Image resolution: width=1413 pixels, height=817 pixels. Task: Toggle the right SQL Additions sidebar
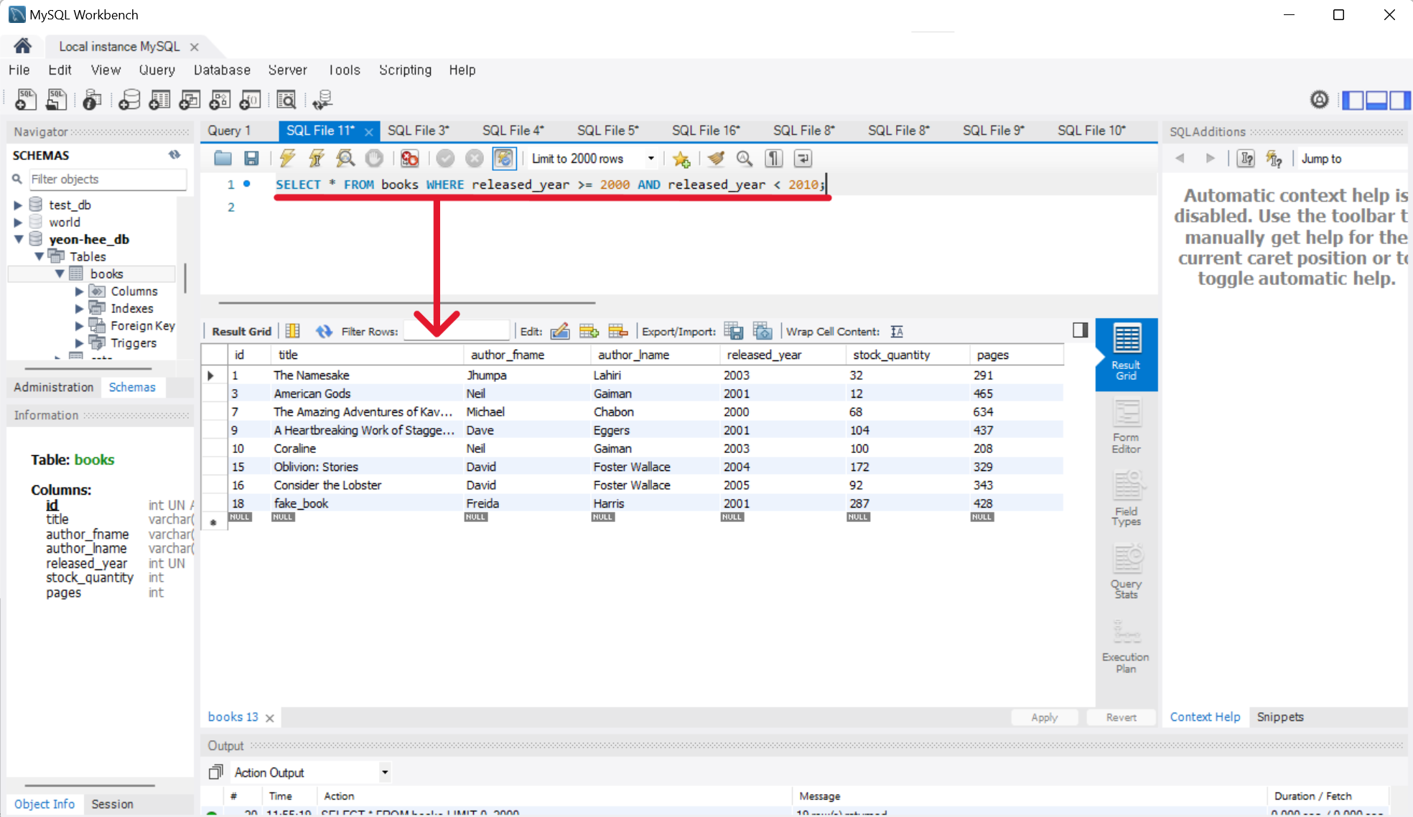[x=1400, y=100]
